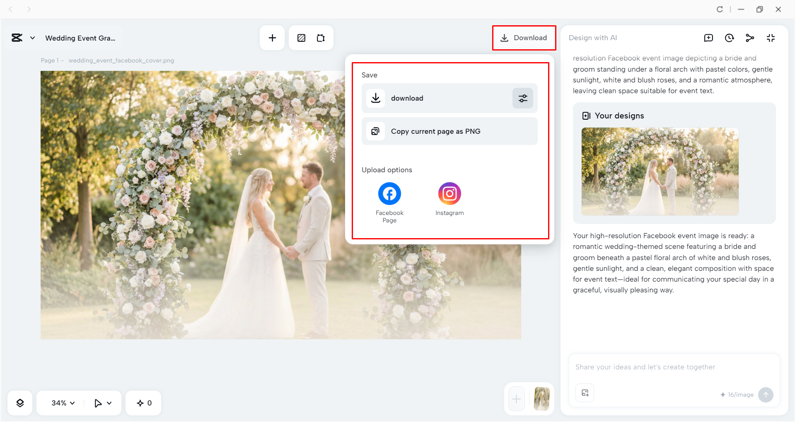Select Copy current page as PNG

click(449, 131)
